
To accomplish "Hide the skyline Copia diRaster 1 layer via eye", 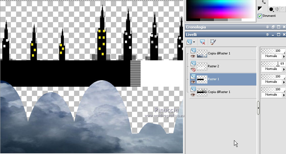I will 193,95.
